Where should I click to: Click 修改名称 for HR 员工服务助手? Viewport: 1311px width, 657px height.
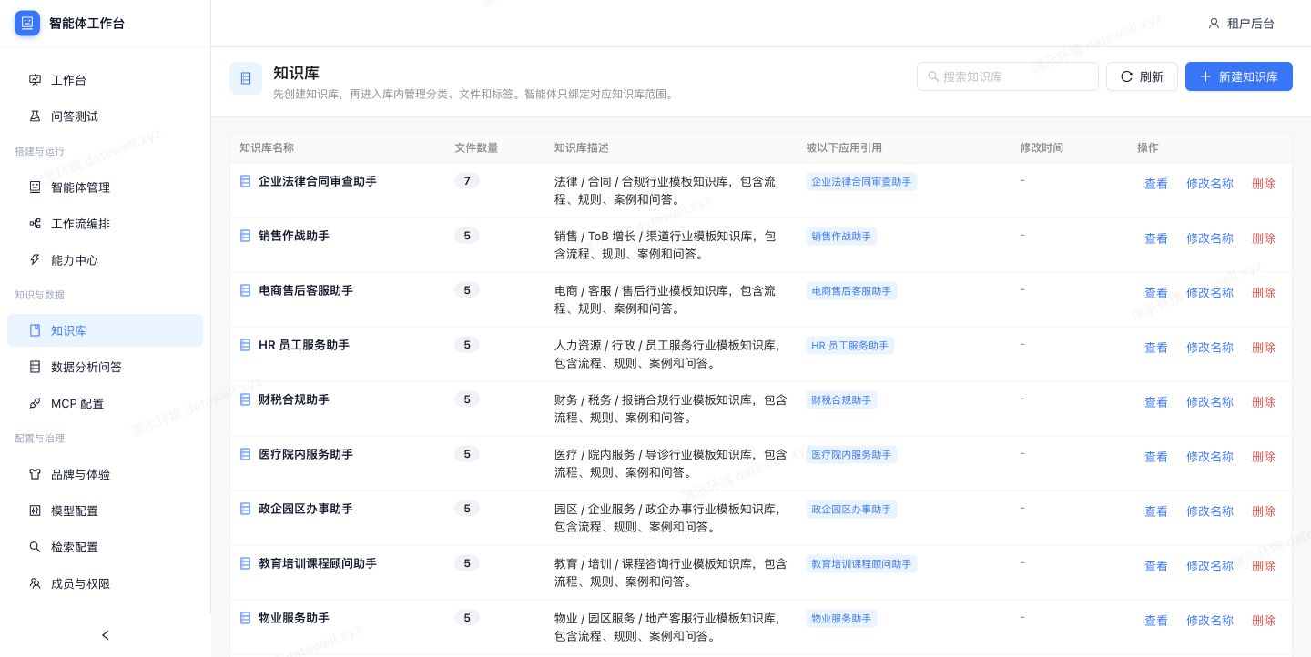click(x=1210, y=348)
